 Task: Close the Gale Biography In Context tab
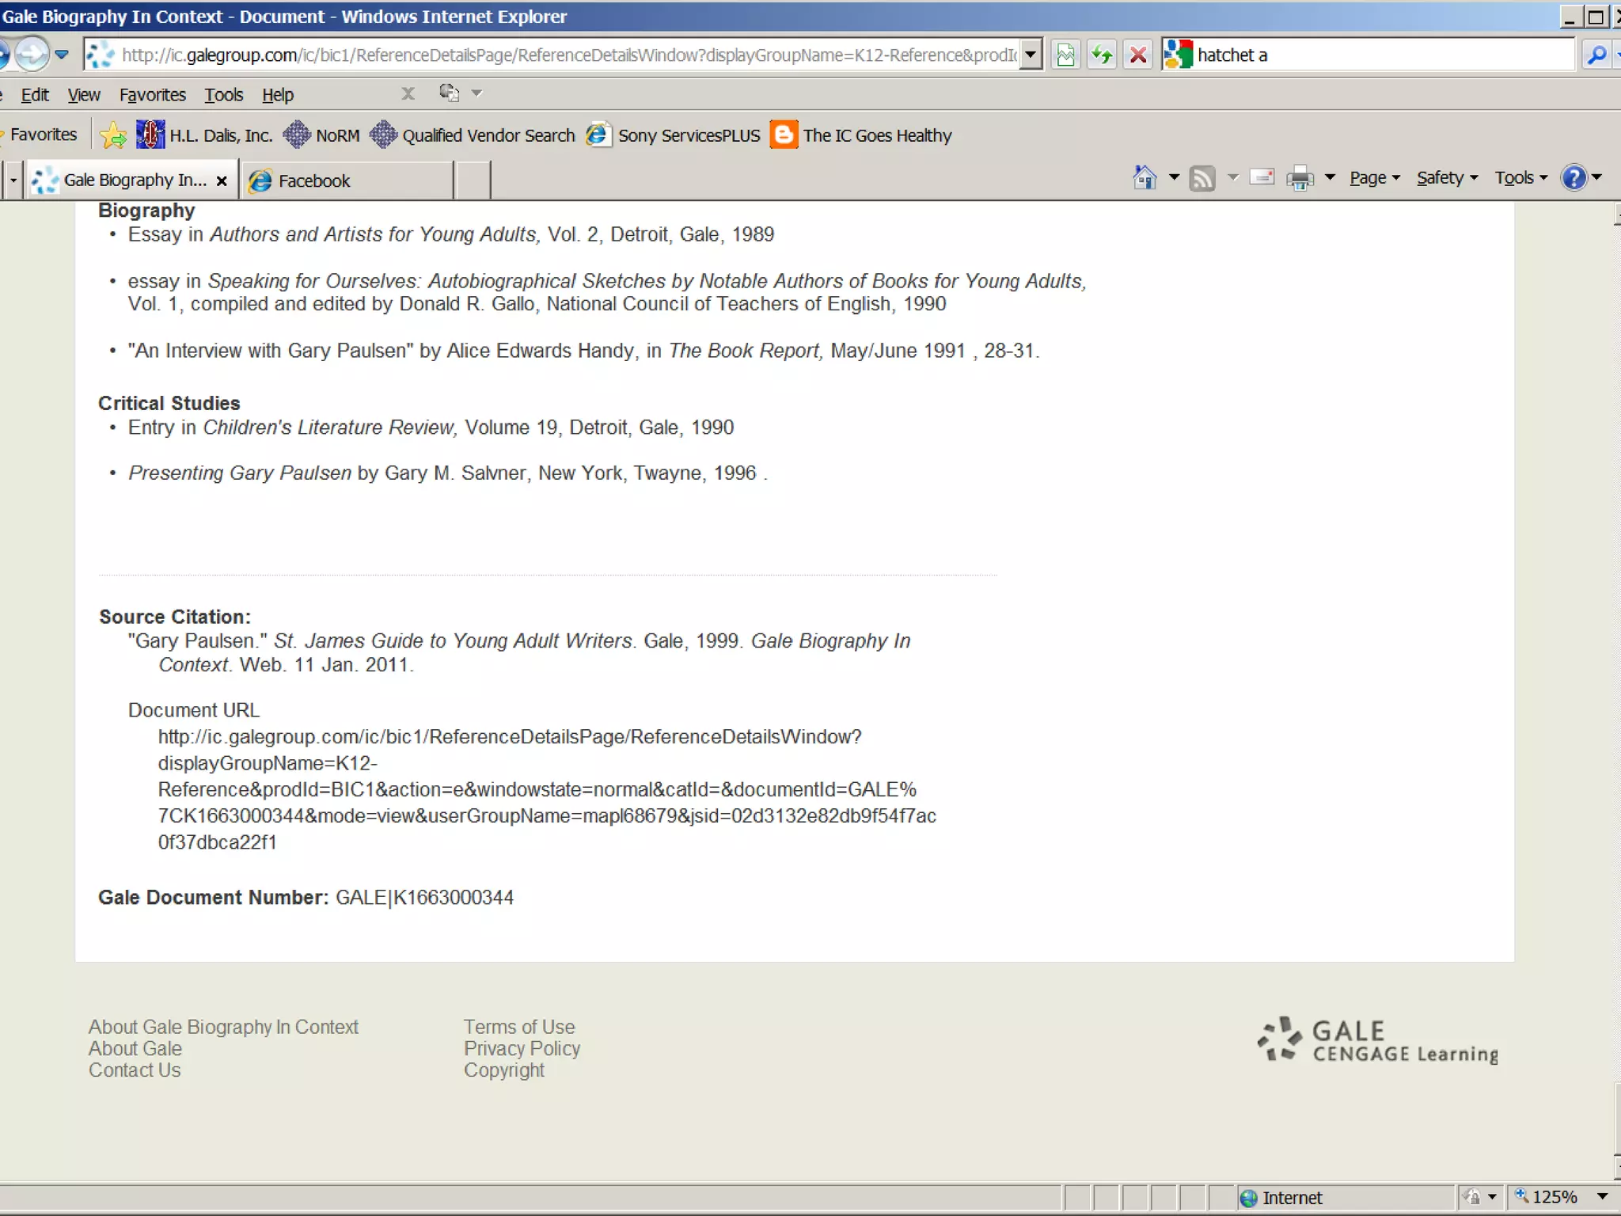[x=222, y=180]
